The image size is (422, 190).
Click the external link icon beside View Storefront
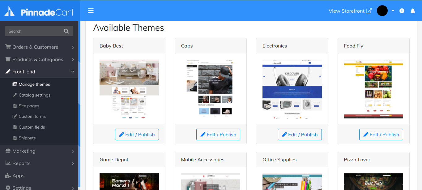pyautogui.click(x=369, y=11)
